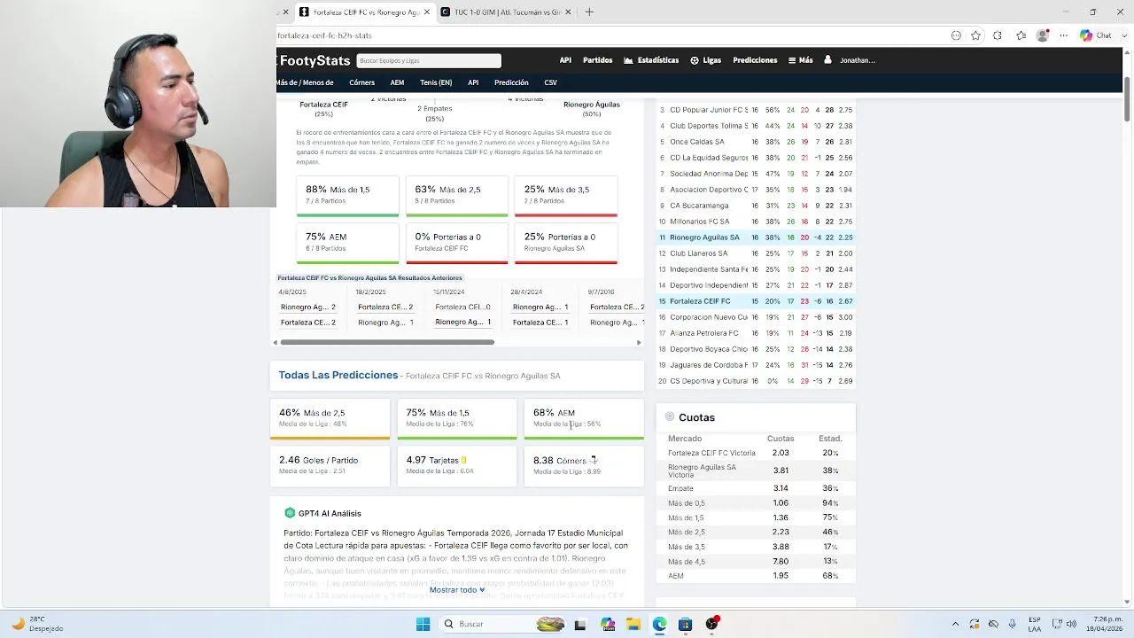Screen dimensions: 1134x638
Task: Click the corner flag icon beside Córners
Action: [x=594, y=460]
